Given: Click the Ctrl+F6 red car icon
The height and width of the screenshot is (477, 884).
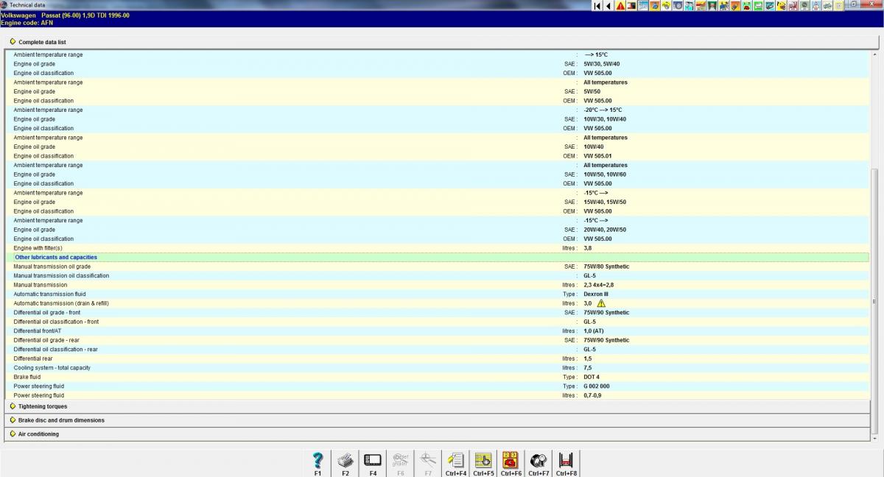Looking at the screenshot, I should click(511, 464).
